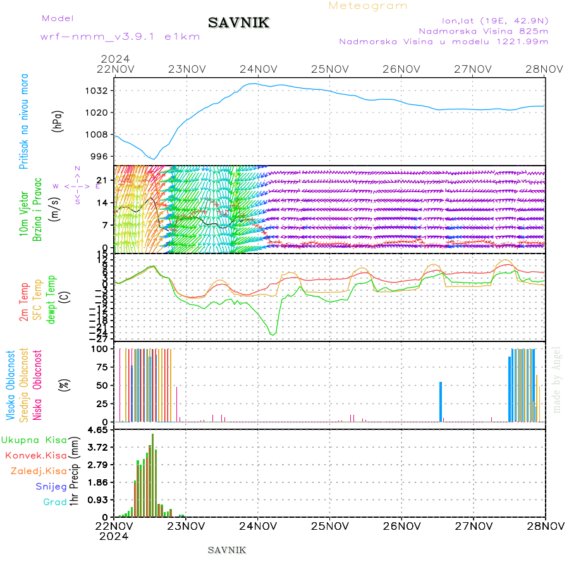Click the 25NOV label on the top axis
569x569 pixels.
pyautogui.click(x=330, y=69)
